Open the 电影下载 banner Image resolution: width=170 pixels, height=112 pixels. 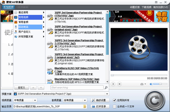point(161,16)
